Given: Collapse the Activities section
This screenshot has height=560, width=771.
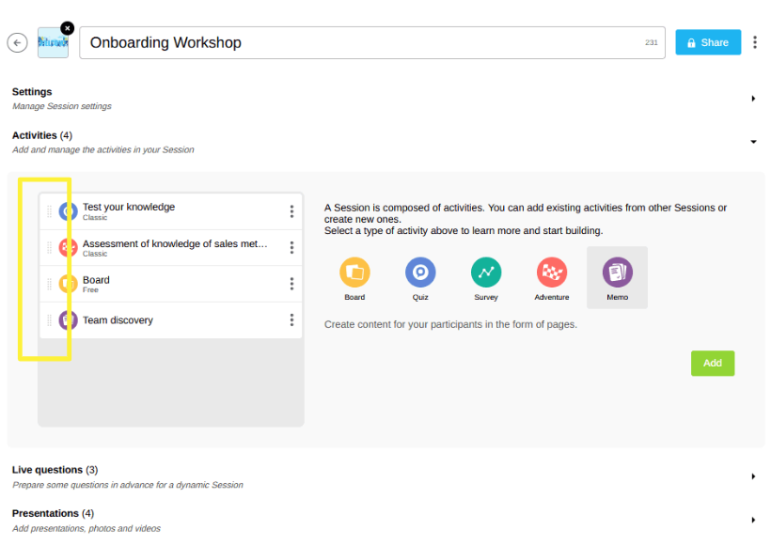Looking at the screenshot, I should pyautogui.click(x=753, y=142).
